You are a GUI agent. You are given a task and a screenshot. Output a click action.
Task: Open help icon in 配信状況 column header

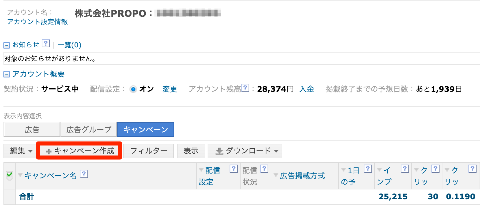(264, 169)
